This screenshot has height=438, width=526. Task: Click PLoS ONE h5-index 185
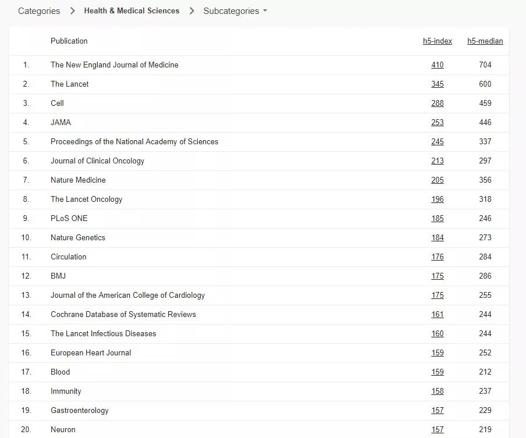(438, 219)
